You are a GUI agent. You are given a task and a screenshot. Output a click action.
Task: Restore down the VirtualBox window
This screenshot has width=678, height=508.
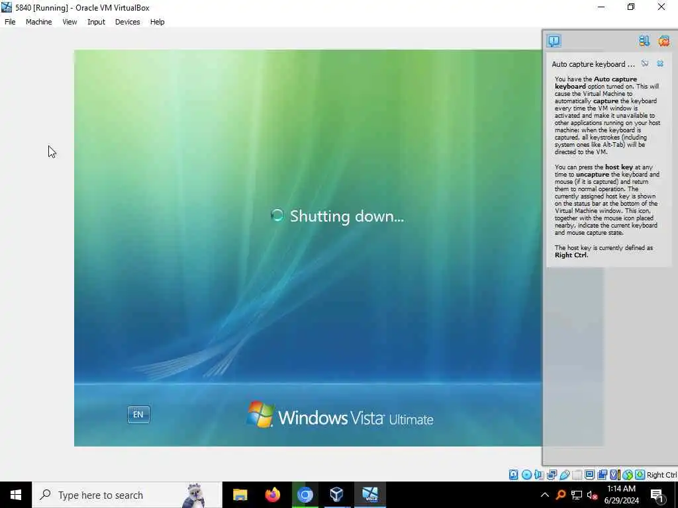point(631,7)
